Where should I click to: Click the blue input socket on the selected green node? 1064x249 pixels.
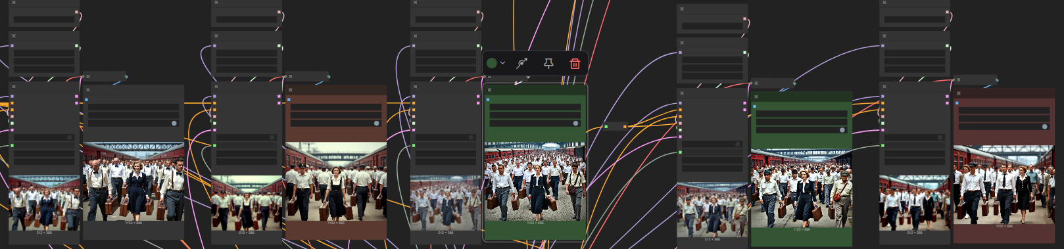click(488, 100)
